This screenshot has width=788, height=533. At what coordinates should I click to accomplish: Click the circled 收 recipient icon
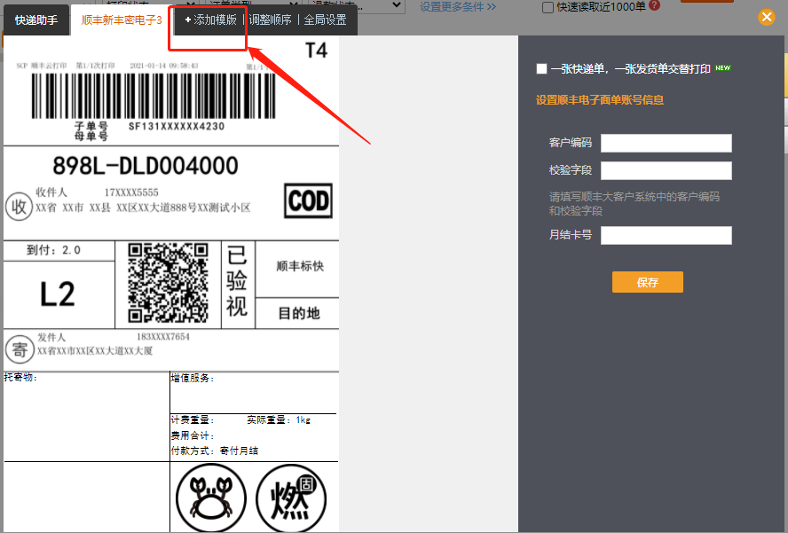pyautogui.click(x=18, y=205)
